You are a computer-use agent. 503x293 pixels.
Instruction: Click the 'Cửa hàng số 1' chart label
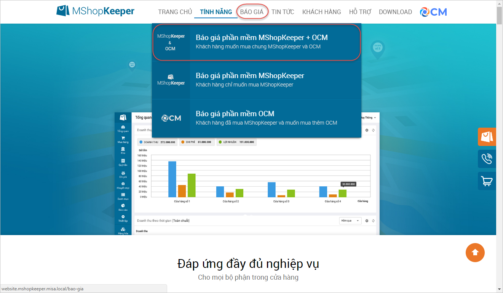click(x=182, y=201)
